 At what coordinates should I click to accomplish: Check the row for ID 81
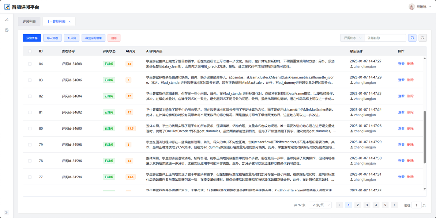click(30, 112)
